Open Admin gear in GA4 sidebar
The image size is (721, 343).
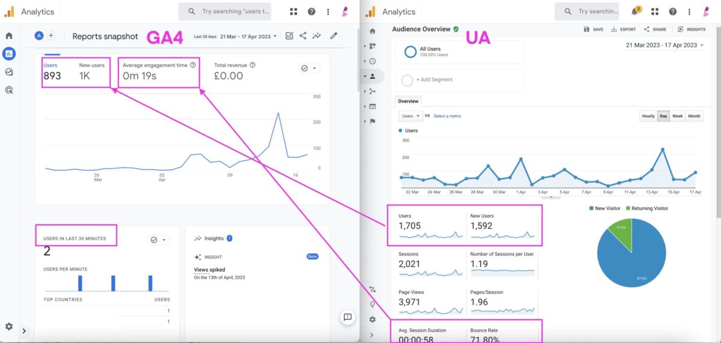coord(9,326)
